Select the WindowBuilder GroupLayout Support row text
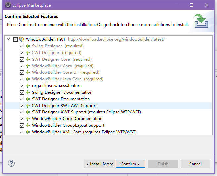 [x=68, y=125]
